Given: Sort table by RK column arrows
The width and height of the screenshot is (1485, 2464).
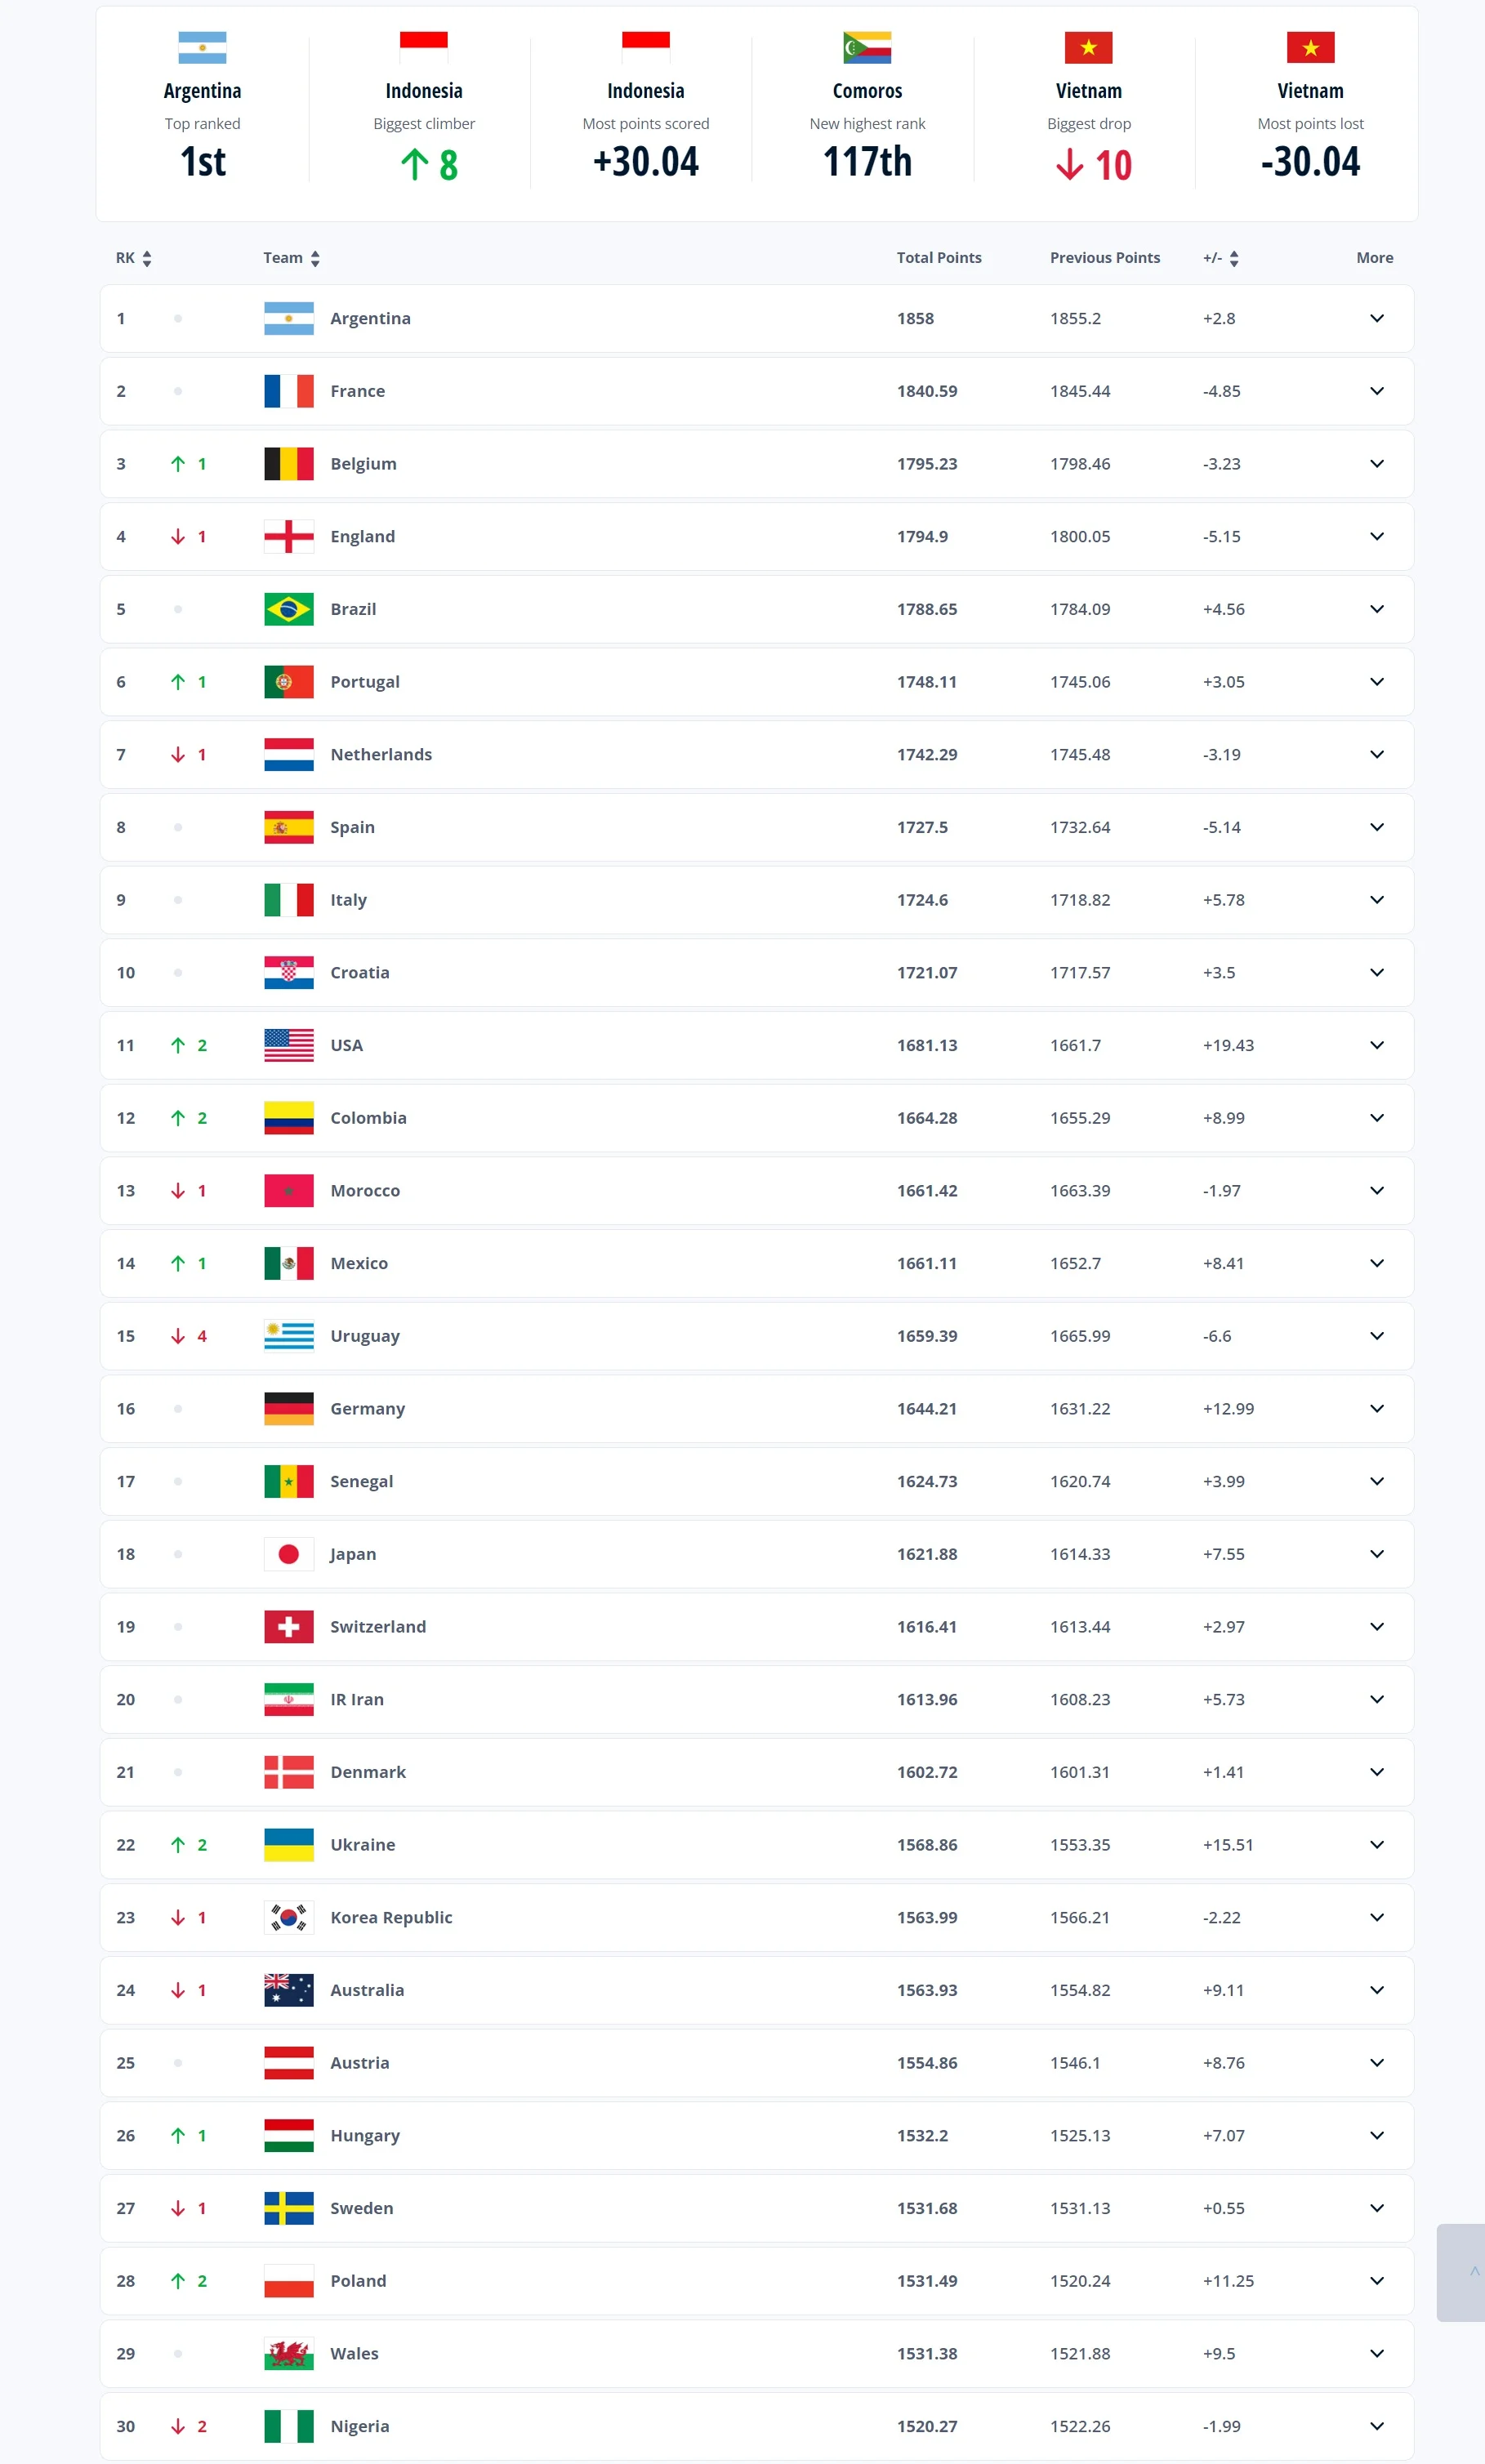Looking at the screenshot, I should click(x=147, y=259).
